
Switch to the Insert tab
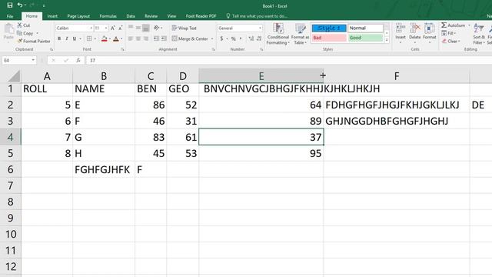(52, 16)
